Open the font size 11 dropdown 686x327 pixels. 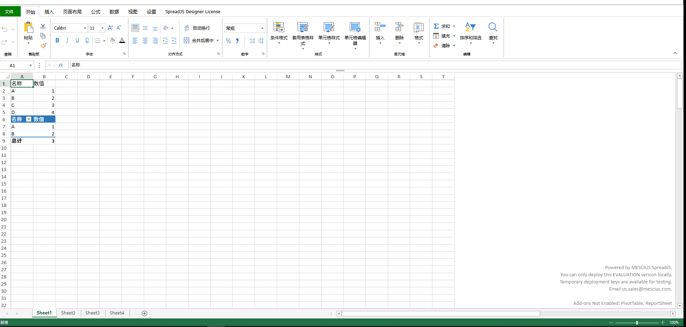(x=102, y=28)
